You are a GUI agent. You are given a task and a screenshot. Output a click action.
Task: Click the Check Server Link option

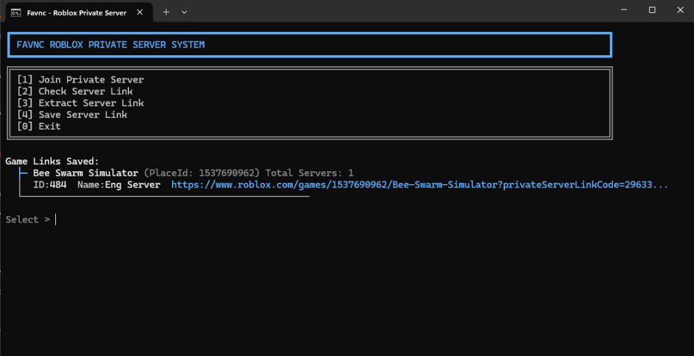coord(75,91)
